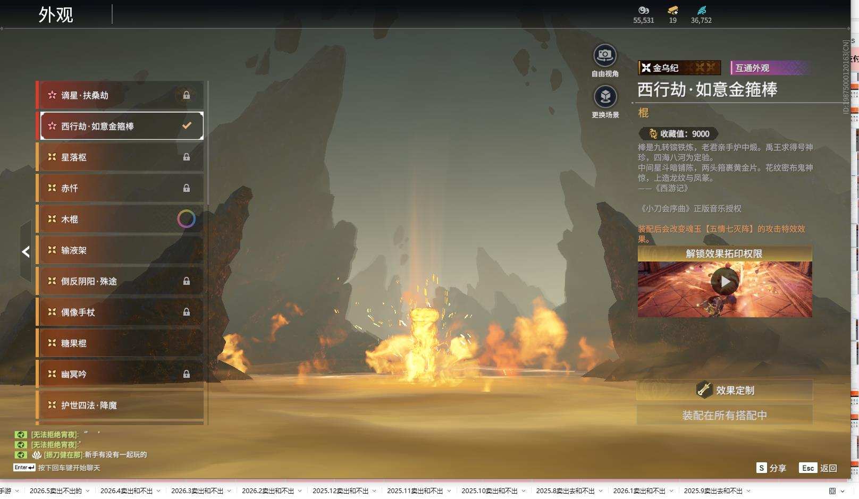The height and width of the screenshot is (499, 859).
Task: Click the lock icon on 偶像手杖 row
Action: [x=187, y=312]
